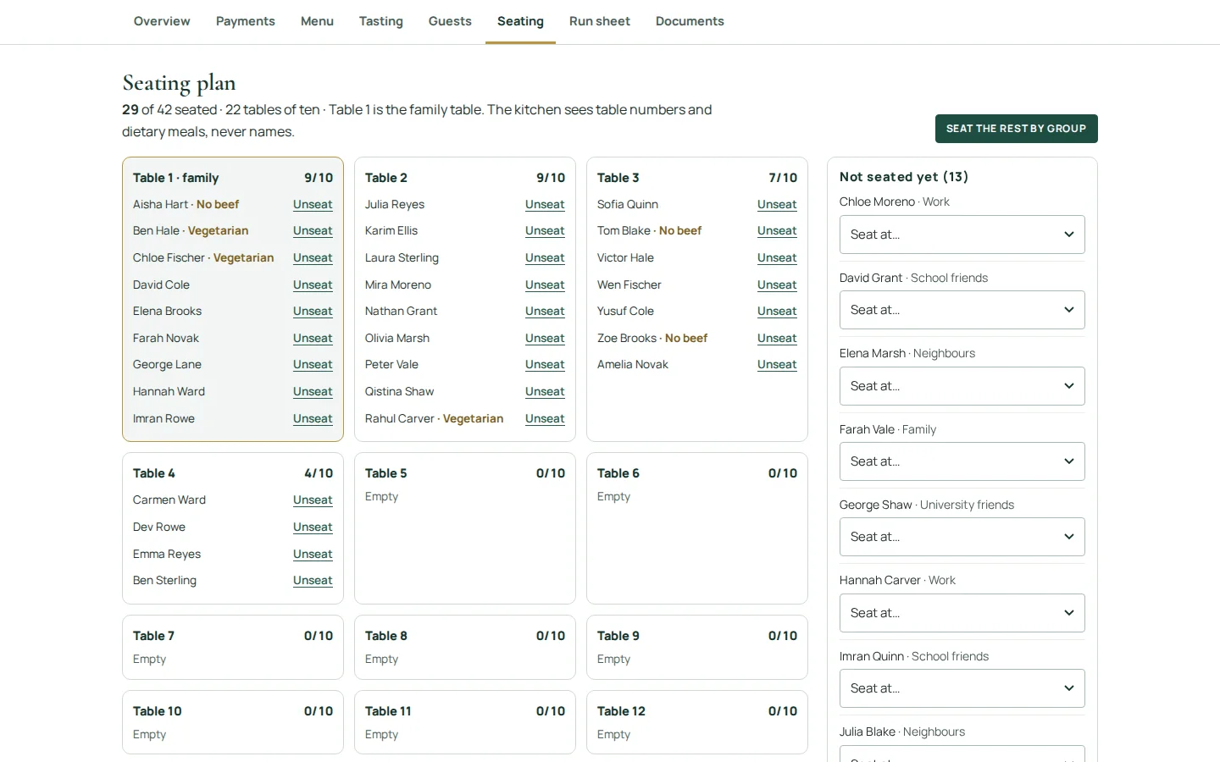Open the Run sheet tab

600,21
